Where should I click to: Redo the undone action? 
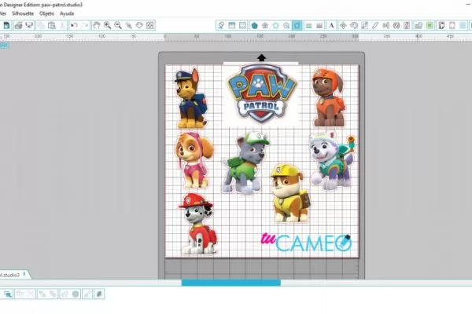[85, 26]
